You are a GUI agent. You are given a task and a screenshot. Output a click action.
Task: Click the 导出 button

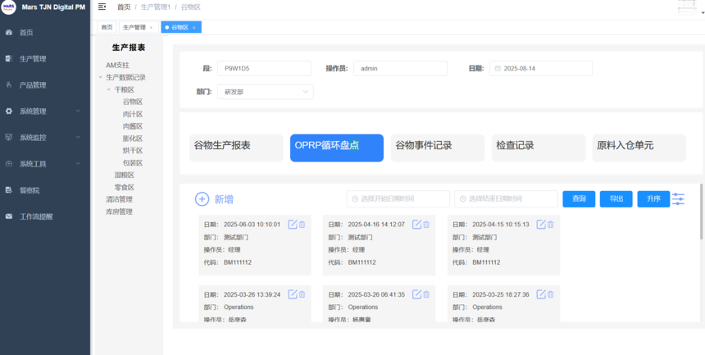coord(616,199)
